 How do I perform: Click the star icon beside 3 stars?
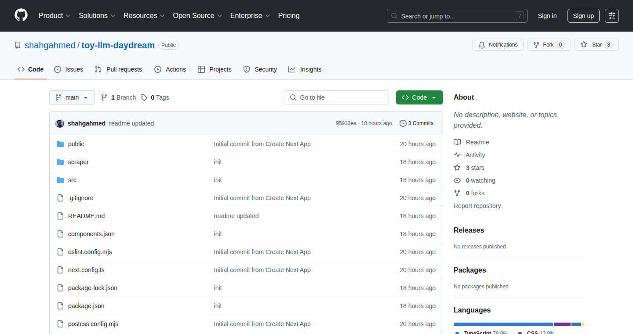tap(457, 168)
